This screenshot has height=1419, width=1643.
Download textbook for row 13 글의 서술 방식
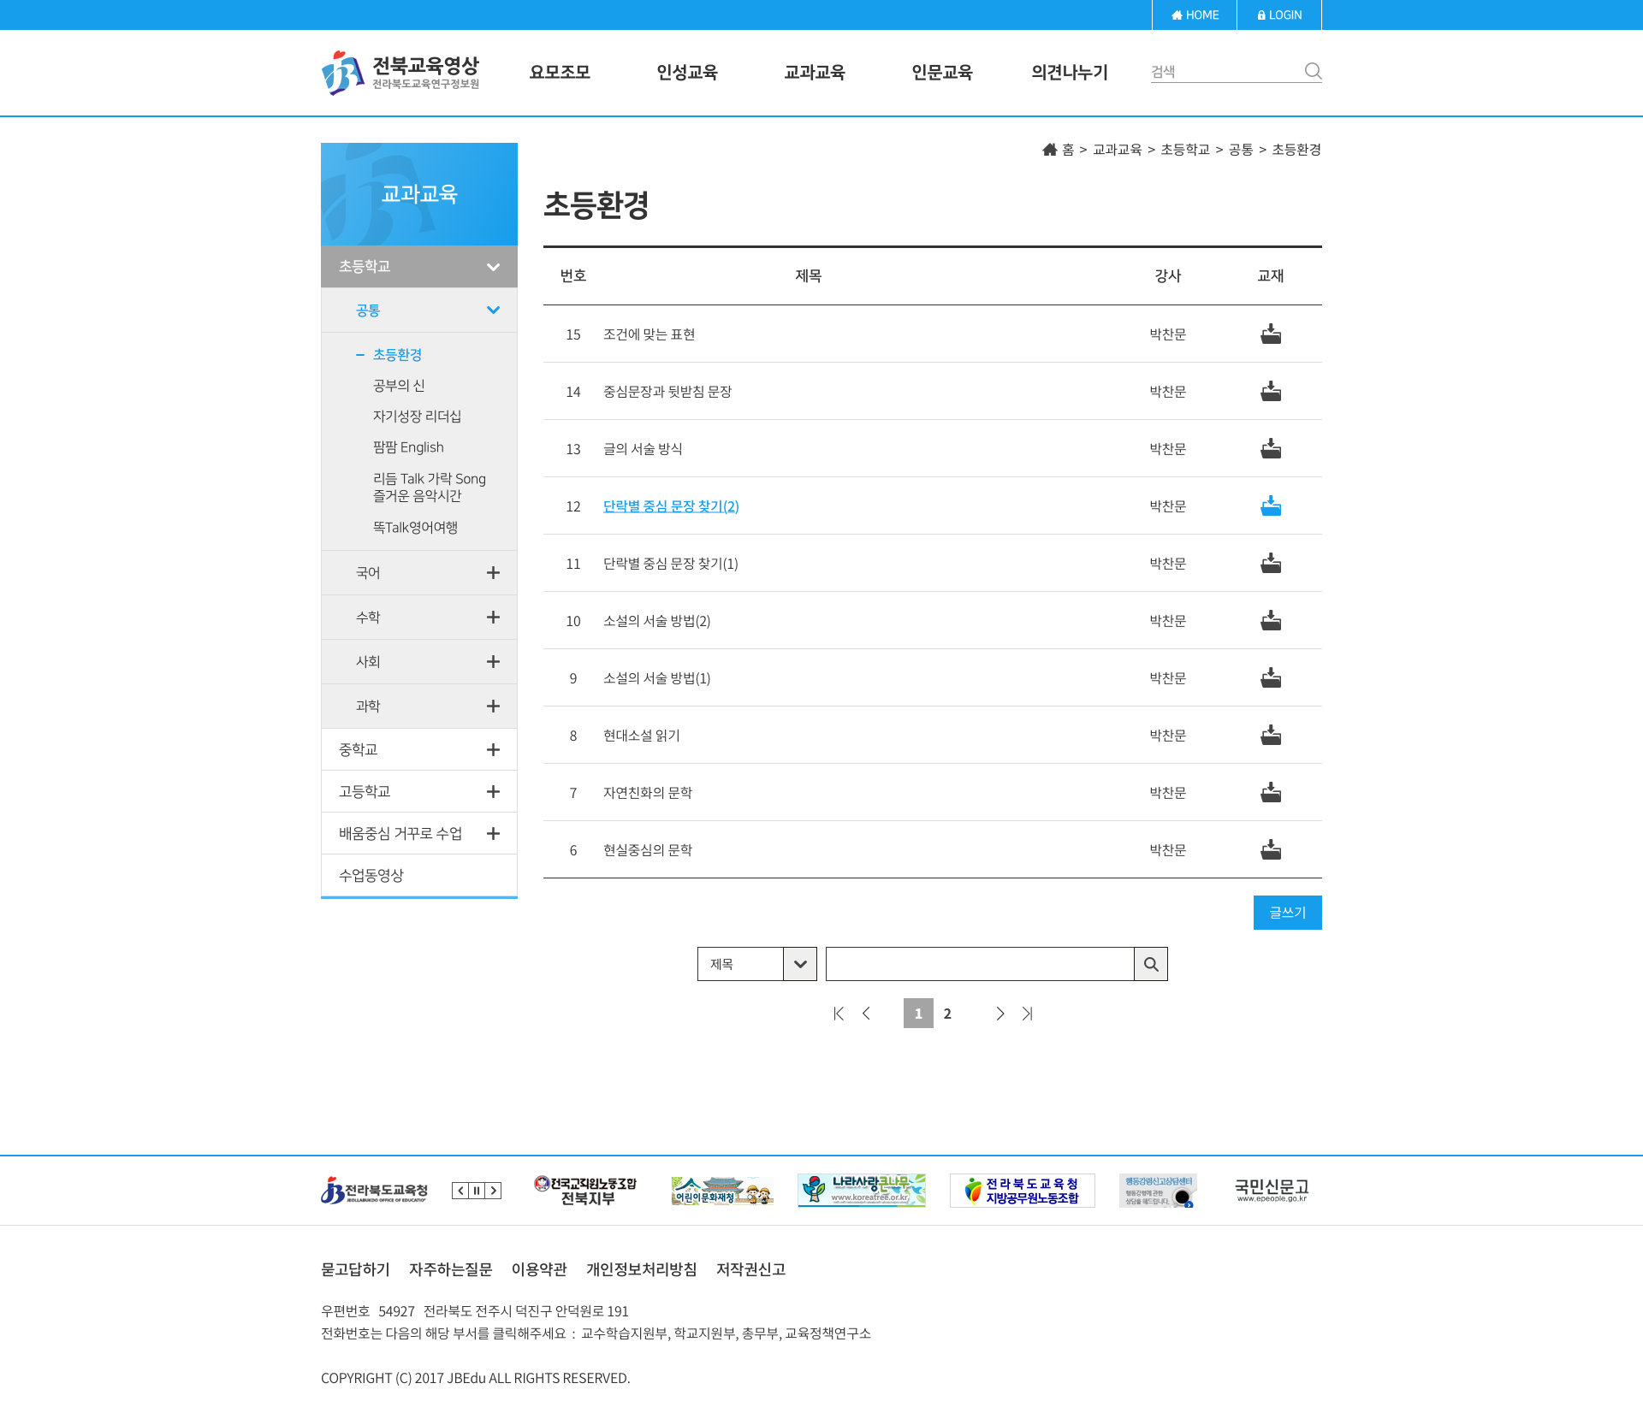1271,448
